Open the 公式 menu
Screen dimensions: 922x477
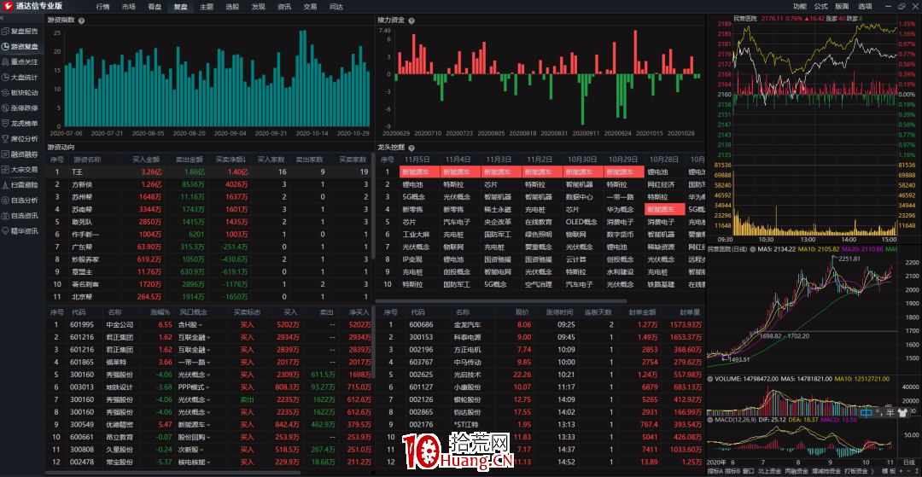[x=821, y=7]
